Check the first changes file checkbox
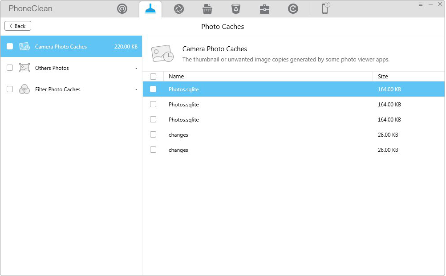This screenshot has height=276, width=446. (153, 134)
